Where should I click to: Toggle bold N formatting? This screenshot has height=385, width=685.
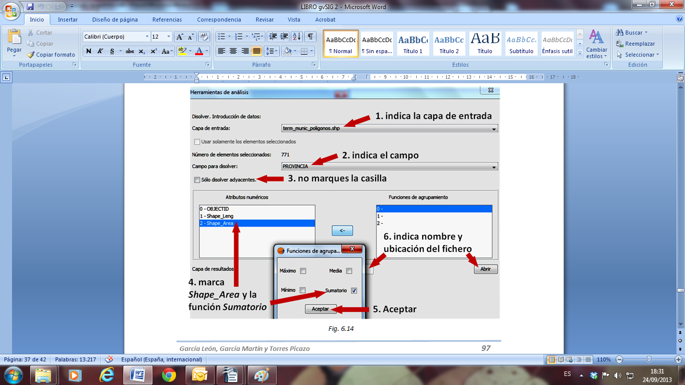click(89, 51)
